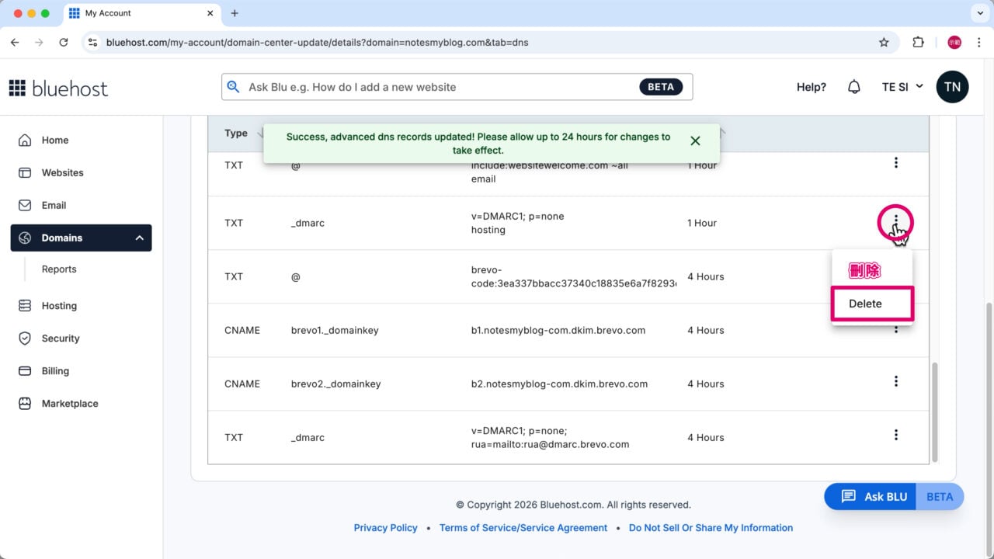Viewport: 994px width, 559px height.
Task: Bookmark this page with star icon
Action: 884,43
